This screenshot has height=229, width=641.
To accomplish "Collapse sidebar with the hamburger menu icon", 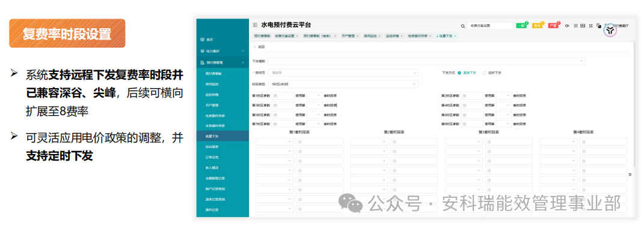I will [x=256, y=25].
